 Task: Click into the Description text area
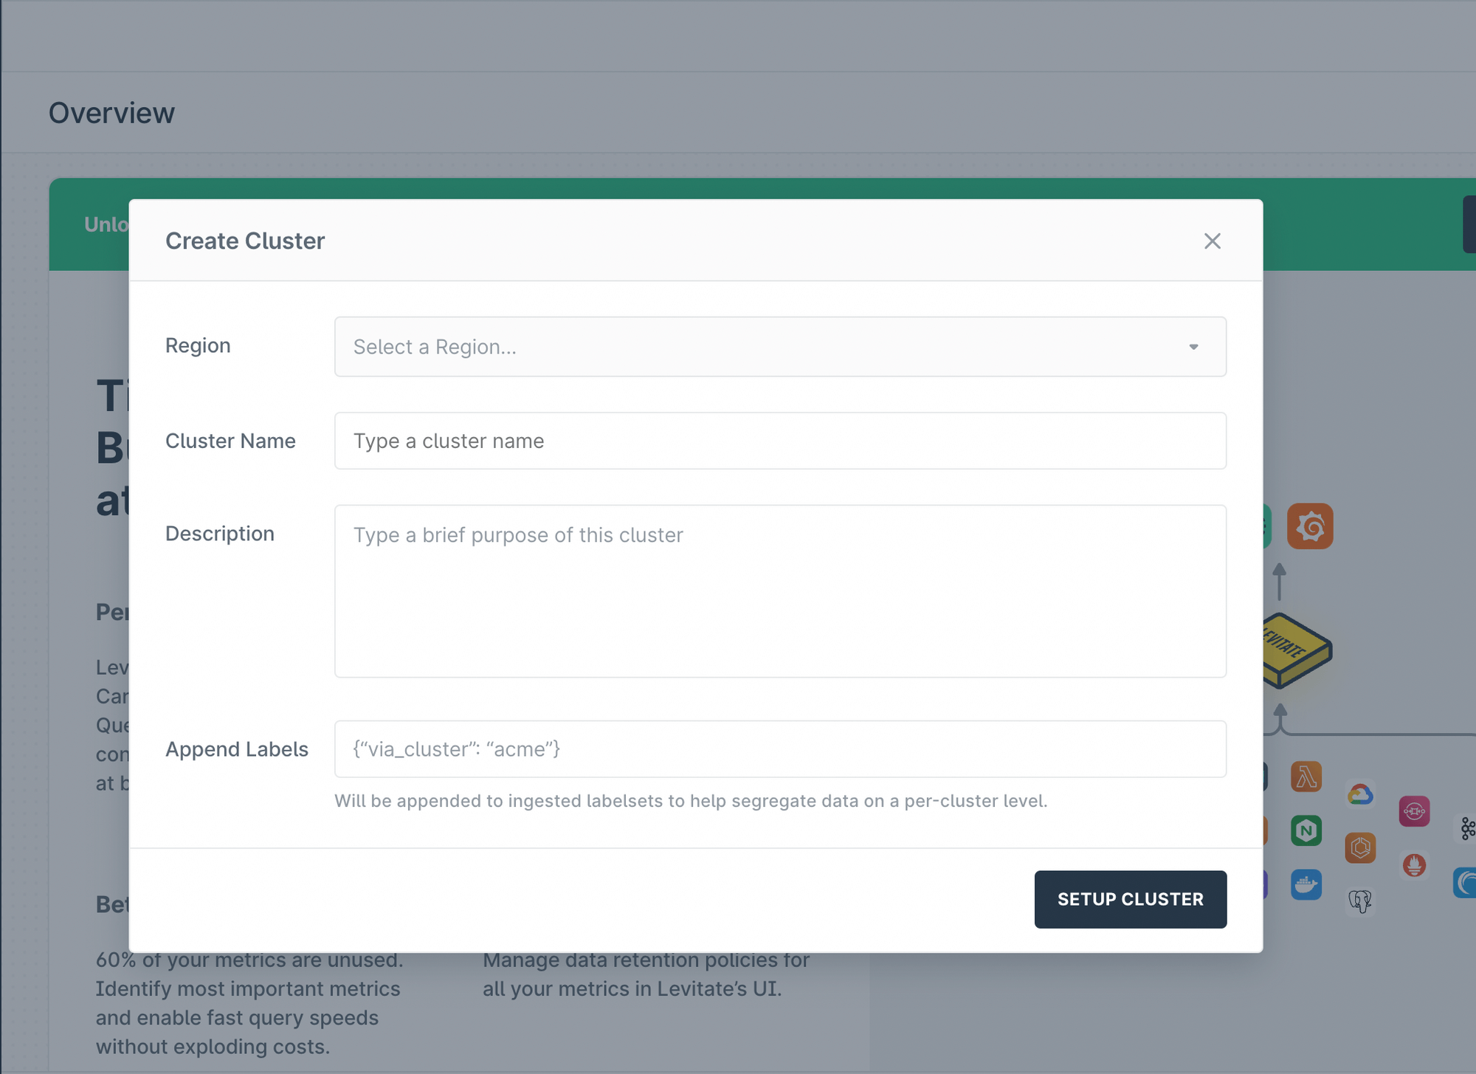[779, 591]
